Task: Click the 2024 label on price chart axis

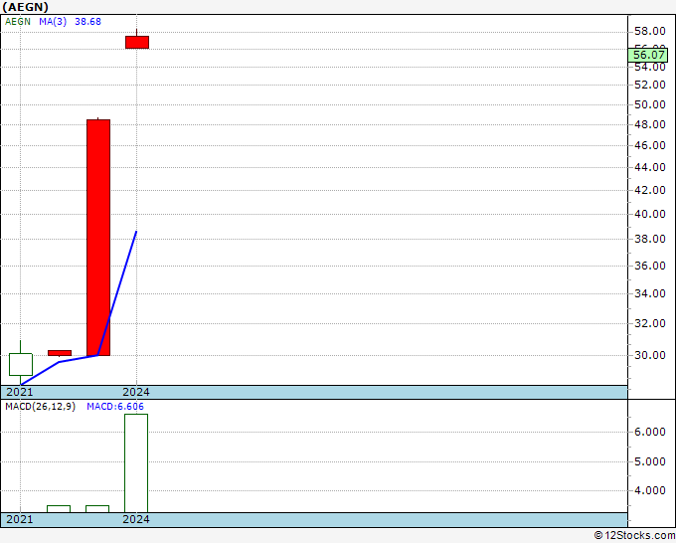Action: click(136, 392)
